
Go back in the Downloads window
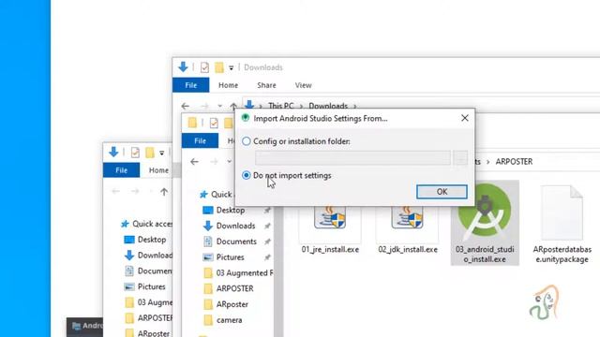(x=186, y=106)
